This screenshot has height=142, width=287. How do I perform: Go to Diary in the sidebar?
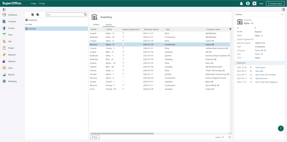coord(10,35)
